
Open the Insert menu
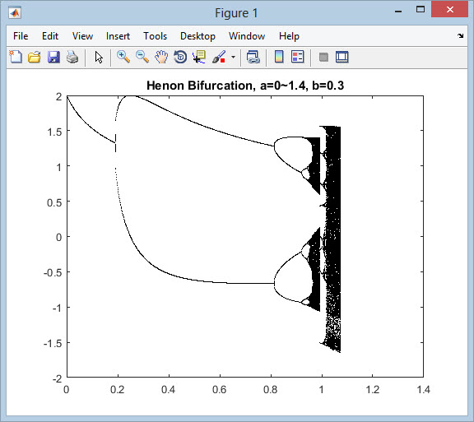pyautogui.click(x=118, y=36)
